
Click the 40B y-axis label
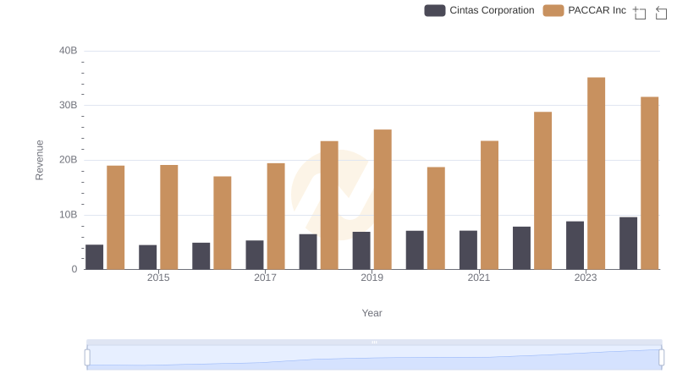pos(69,51)
